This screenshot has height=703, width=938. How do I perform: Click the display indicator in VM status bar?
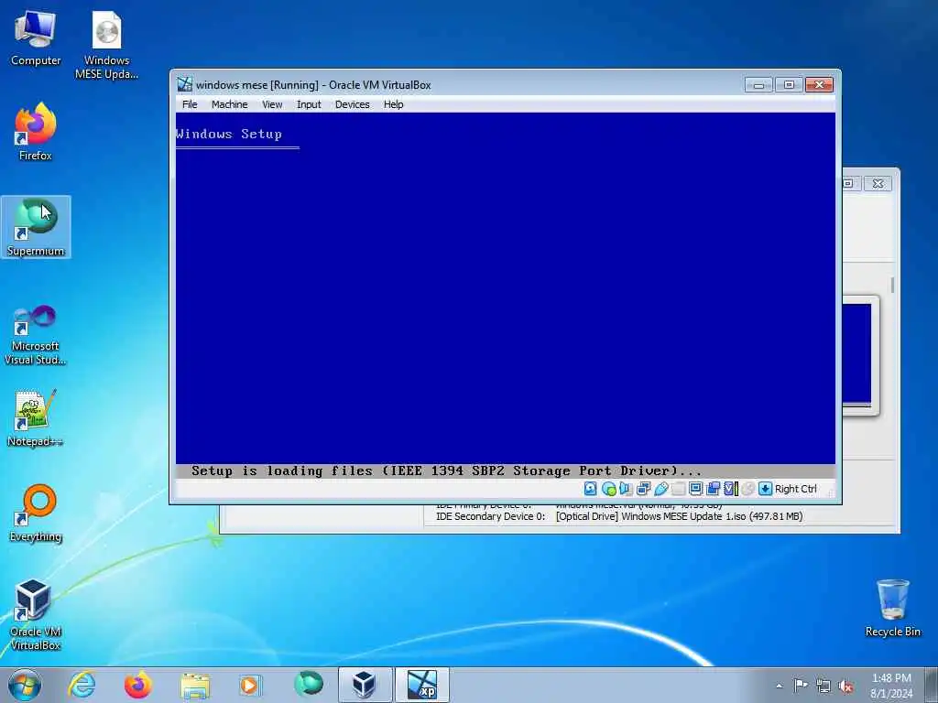pos(696,489)
